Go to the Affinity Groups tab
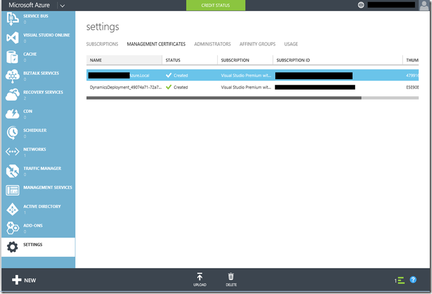This screenshot has width=432, height=294. [258, 44]
